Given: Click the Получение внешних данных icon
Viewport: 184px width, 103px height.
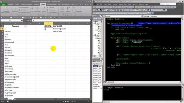Looking at the screenshot, I should [5, 8].
